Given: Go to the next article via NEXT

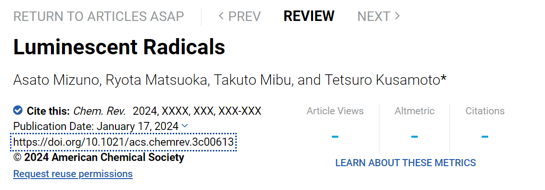Looking at the screenshot, I should coord(379,16).
